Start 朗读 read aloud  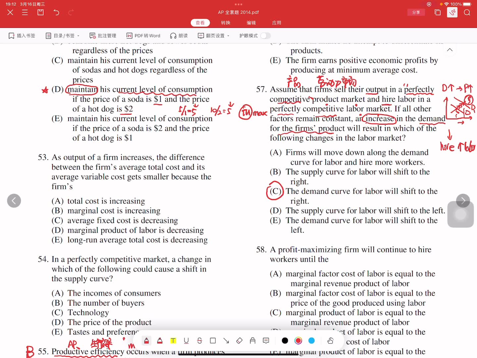tap(179, 35)
